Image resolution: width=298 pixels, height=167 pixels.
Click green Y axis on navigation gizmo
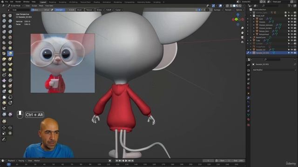pos(236,19)
